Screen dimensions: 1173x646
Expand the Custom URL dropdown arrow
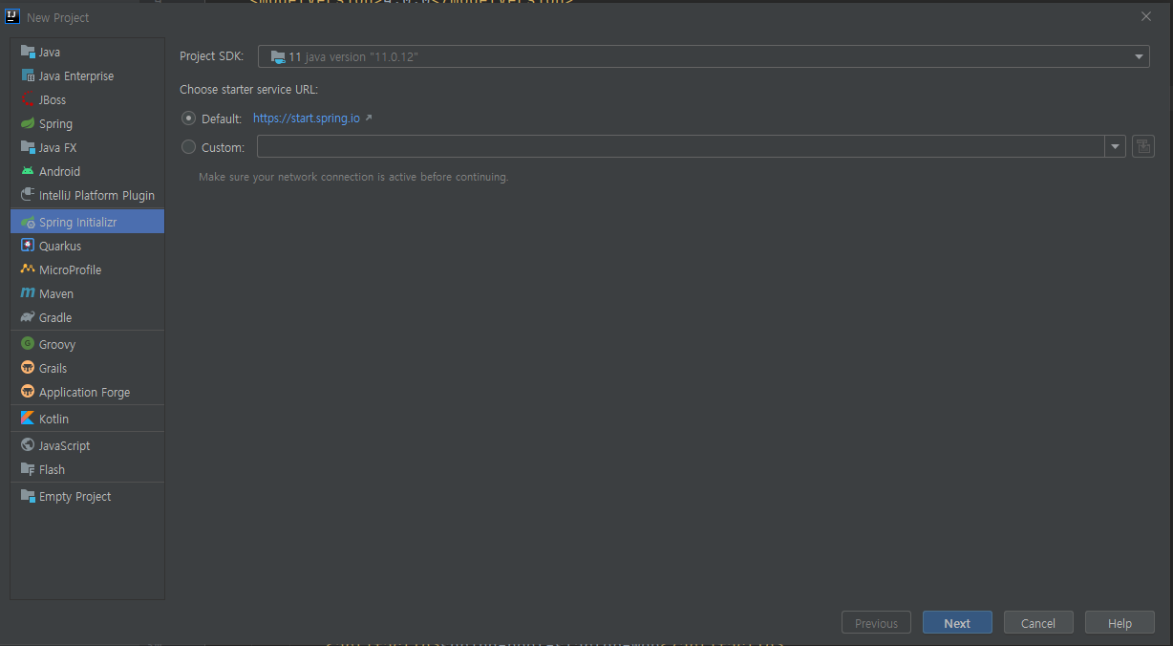pyautogui.click(x=1116, y=146)
